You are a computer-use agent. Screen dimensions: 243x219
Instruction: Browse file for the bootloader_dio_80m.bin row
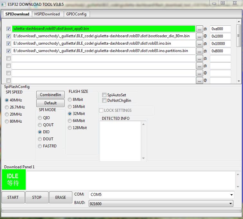click(200, 36)
